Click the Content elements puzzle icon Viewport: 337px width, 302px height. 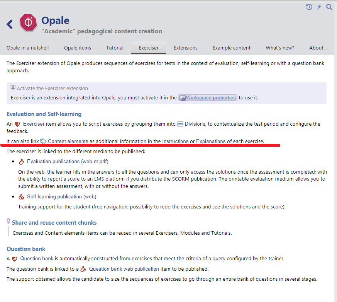click(x=43, y=142)
